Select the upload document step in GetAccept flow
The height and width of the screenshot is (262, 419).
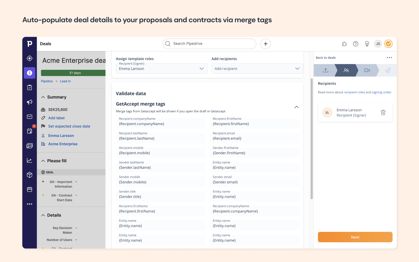[x=325, y=70]
